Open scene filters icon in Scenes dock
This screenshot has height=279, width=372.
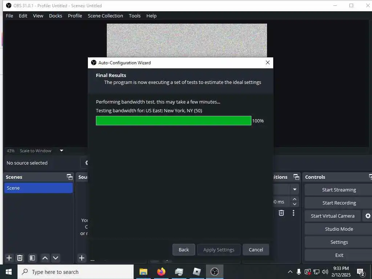click(x=32, y=258)
